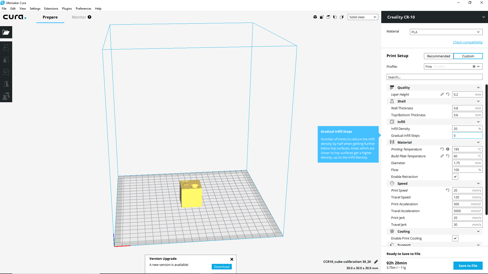
Task: Switch camera to left view cube icon
Action: pyautogui.click(x=335, y=17)
